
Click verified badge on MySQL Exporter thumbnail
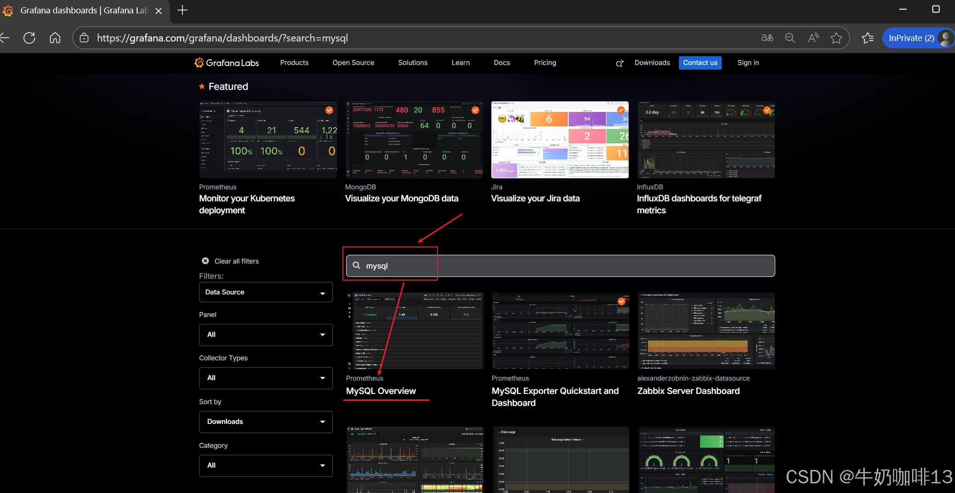pyautogui.click(x=621, y=301)
